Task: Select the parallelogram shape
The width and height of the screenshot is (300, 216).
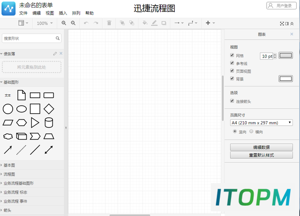Action: tap(8, 123)
